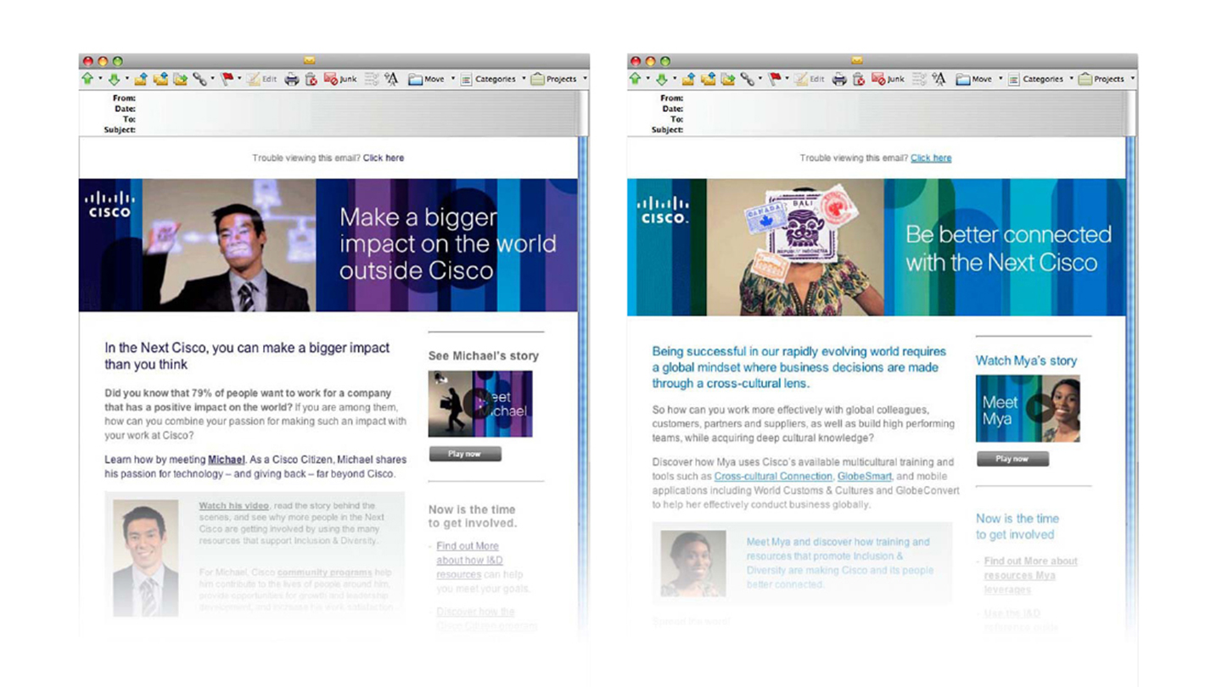Screen dimensions: 1205x687
Task: Click Forward icon in Michael email window
Action: 180,79
